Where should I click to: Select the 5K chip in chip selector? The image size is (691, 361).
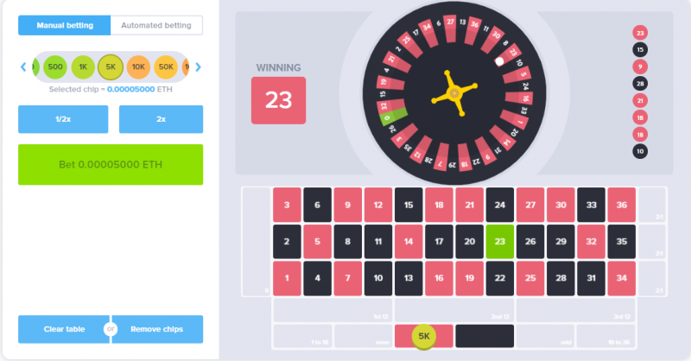coord(111,67)
